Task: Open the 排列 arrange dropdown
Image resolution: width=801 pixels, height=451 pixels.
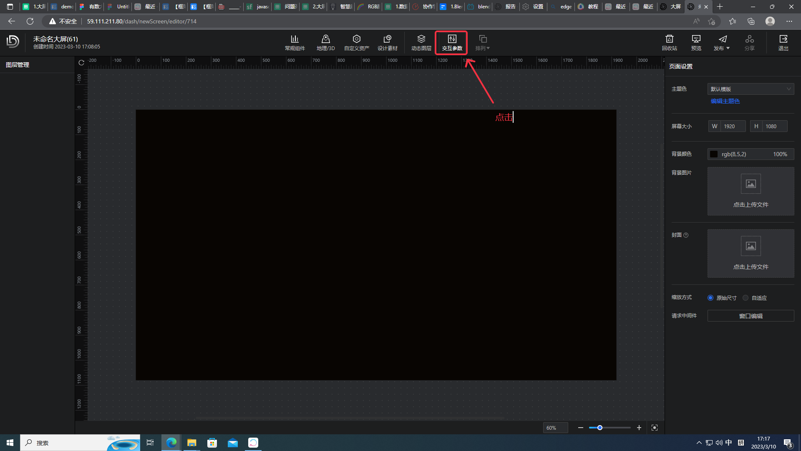Action: 483,43
